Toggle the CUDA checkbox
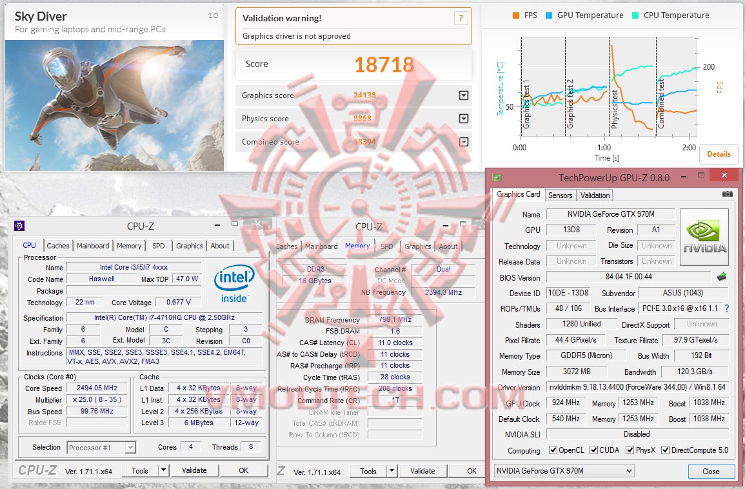The height and width of the screenshot is (489, 745). coord(594,450)
